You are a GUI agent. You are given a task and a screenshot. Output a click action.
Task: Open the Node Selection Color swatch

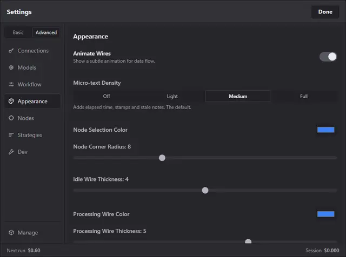click(325, 130)
